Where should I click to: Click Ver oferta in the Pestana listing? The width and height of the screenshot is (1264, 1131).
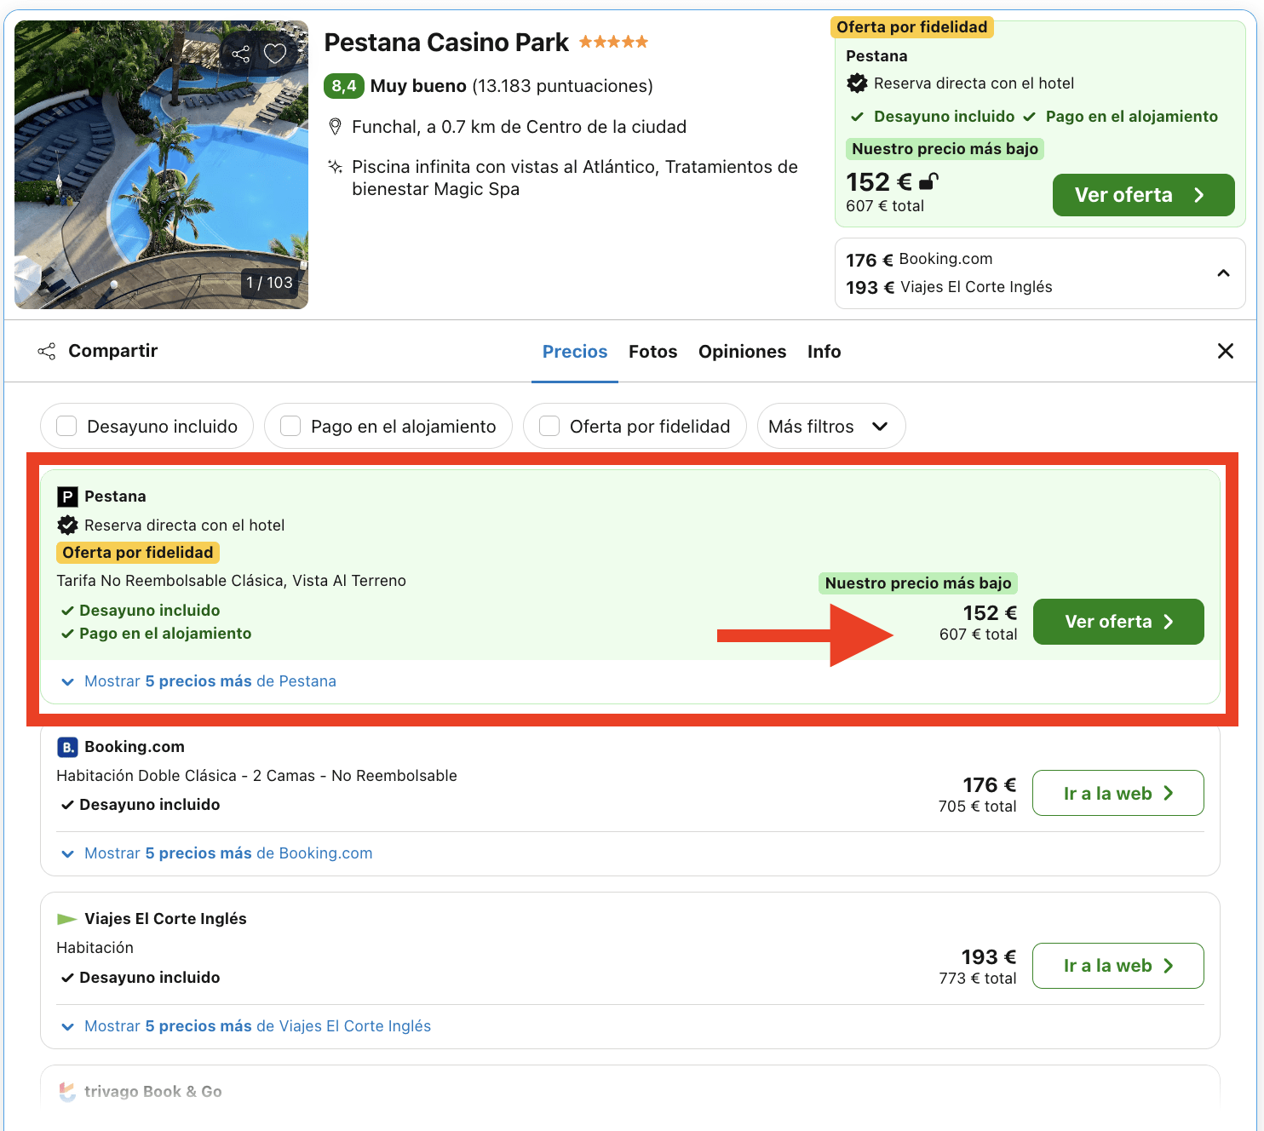tap(1117, 622)
